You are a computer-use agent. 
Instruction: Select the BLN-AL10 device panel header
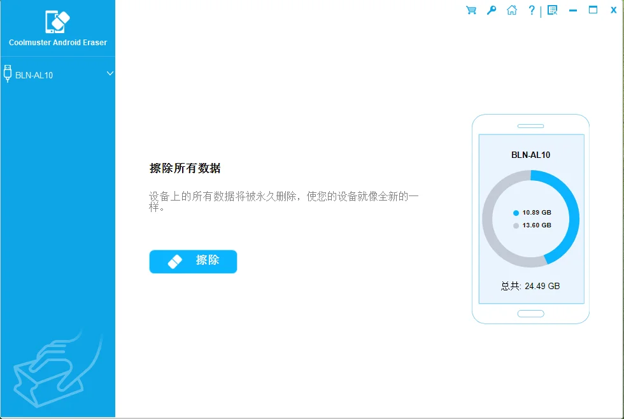[531, 154]
